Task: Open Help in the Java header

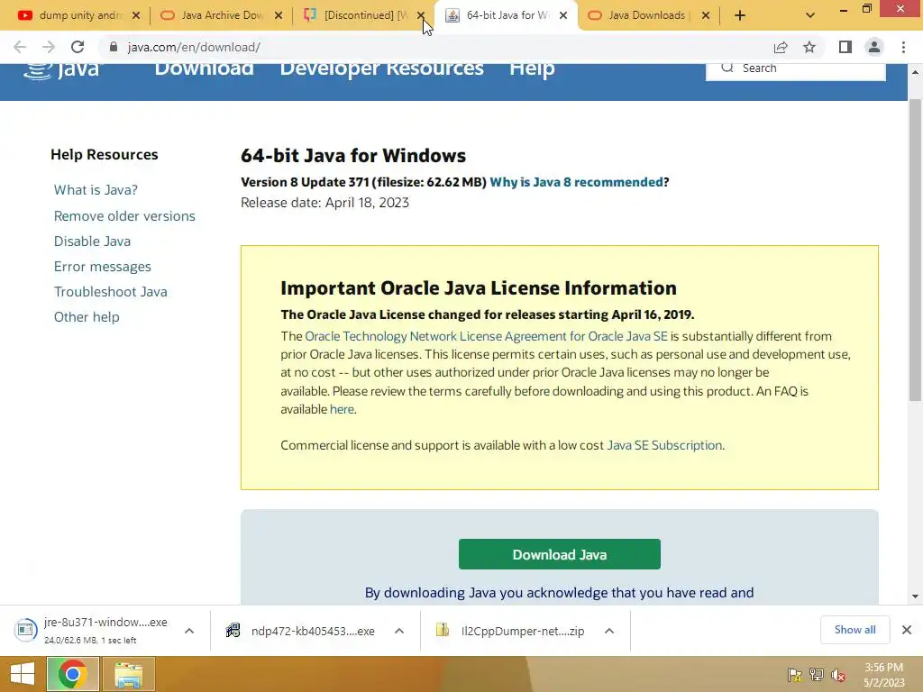Action: [x=532, y=69]
